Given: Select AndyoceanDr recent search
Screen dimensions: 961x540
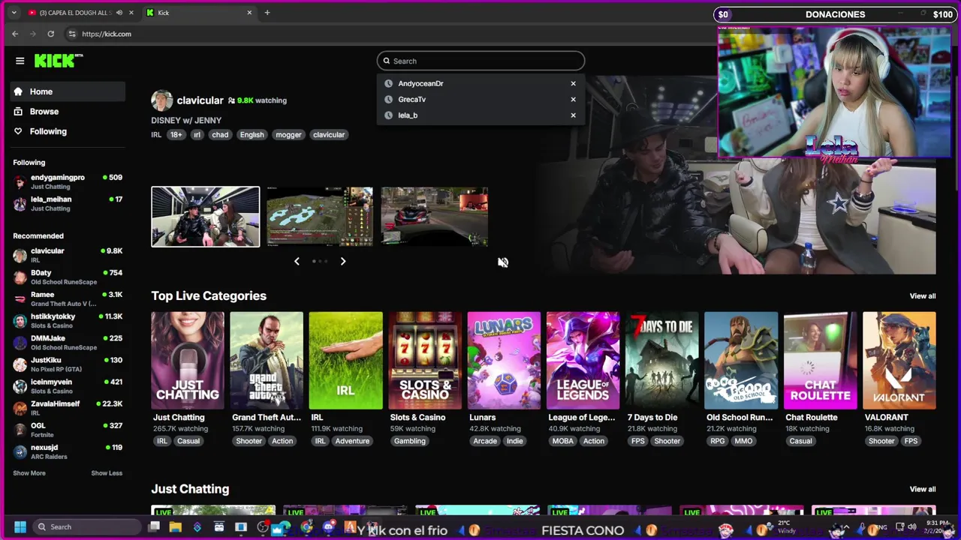Looking at the screenshot, I should pyautogui.click(x=420, y=83).
